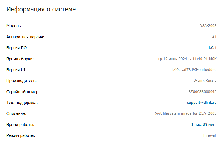Click the "Информация о системе" heading
The width and height of the screenshot is (222, 143).
41,9
